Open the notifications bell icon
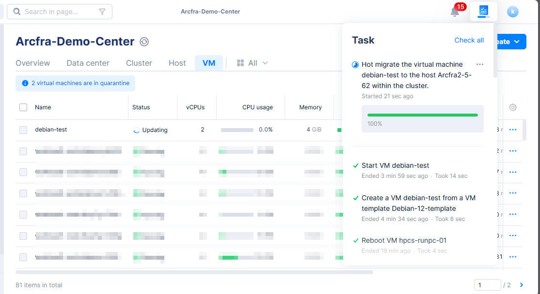Viewport: 540px width, 294px height. [x=455, y=12]
